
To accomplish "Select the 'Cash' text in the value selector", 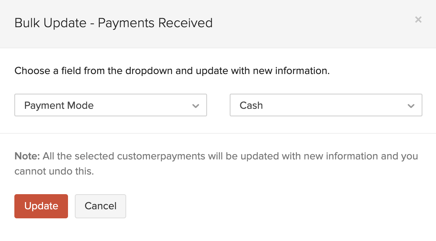I will pyautogui.click(x=251, y=105).
